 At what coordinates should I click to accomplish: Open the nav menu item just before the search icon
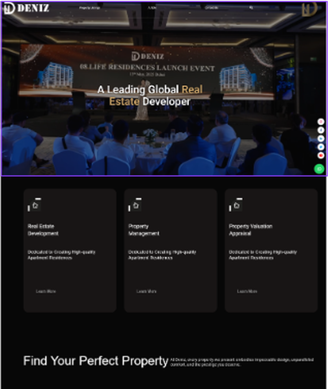pos(211,8)
